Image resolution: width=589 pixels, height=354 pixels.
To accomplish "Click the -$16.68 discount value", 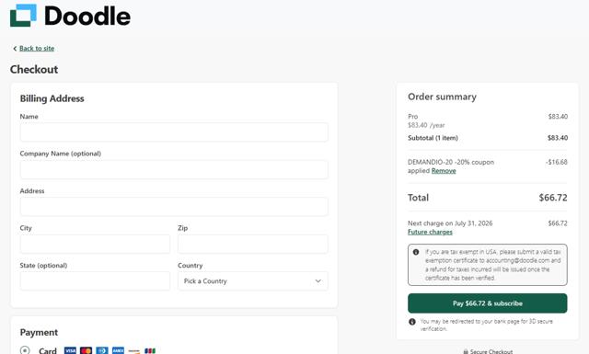I will pyautogui.click(x=556, y=162).
